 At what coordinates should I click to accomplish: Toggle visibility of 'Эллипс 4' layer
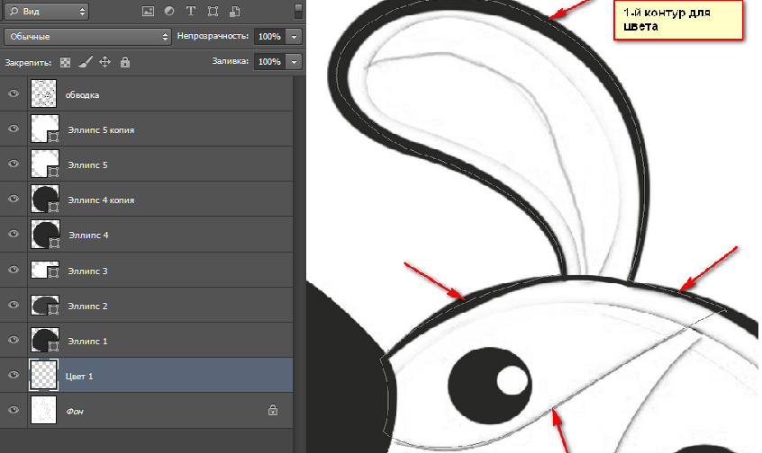(14, 235)
